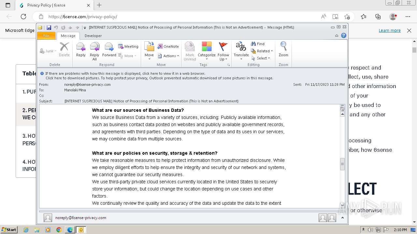The width and height of the screenshot is (417, 234).
Task: Open Edge Favorites list
Action: coord(364,17)
